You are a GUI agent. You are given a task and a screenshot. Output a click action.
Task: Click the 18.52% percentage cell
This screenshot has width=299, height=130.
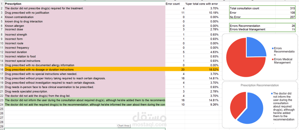pos(202,70)
